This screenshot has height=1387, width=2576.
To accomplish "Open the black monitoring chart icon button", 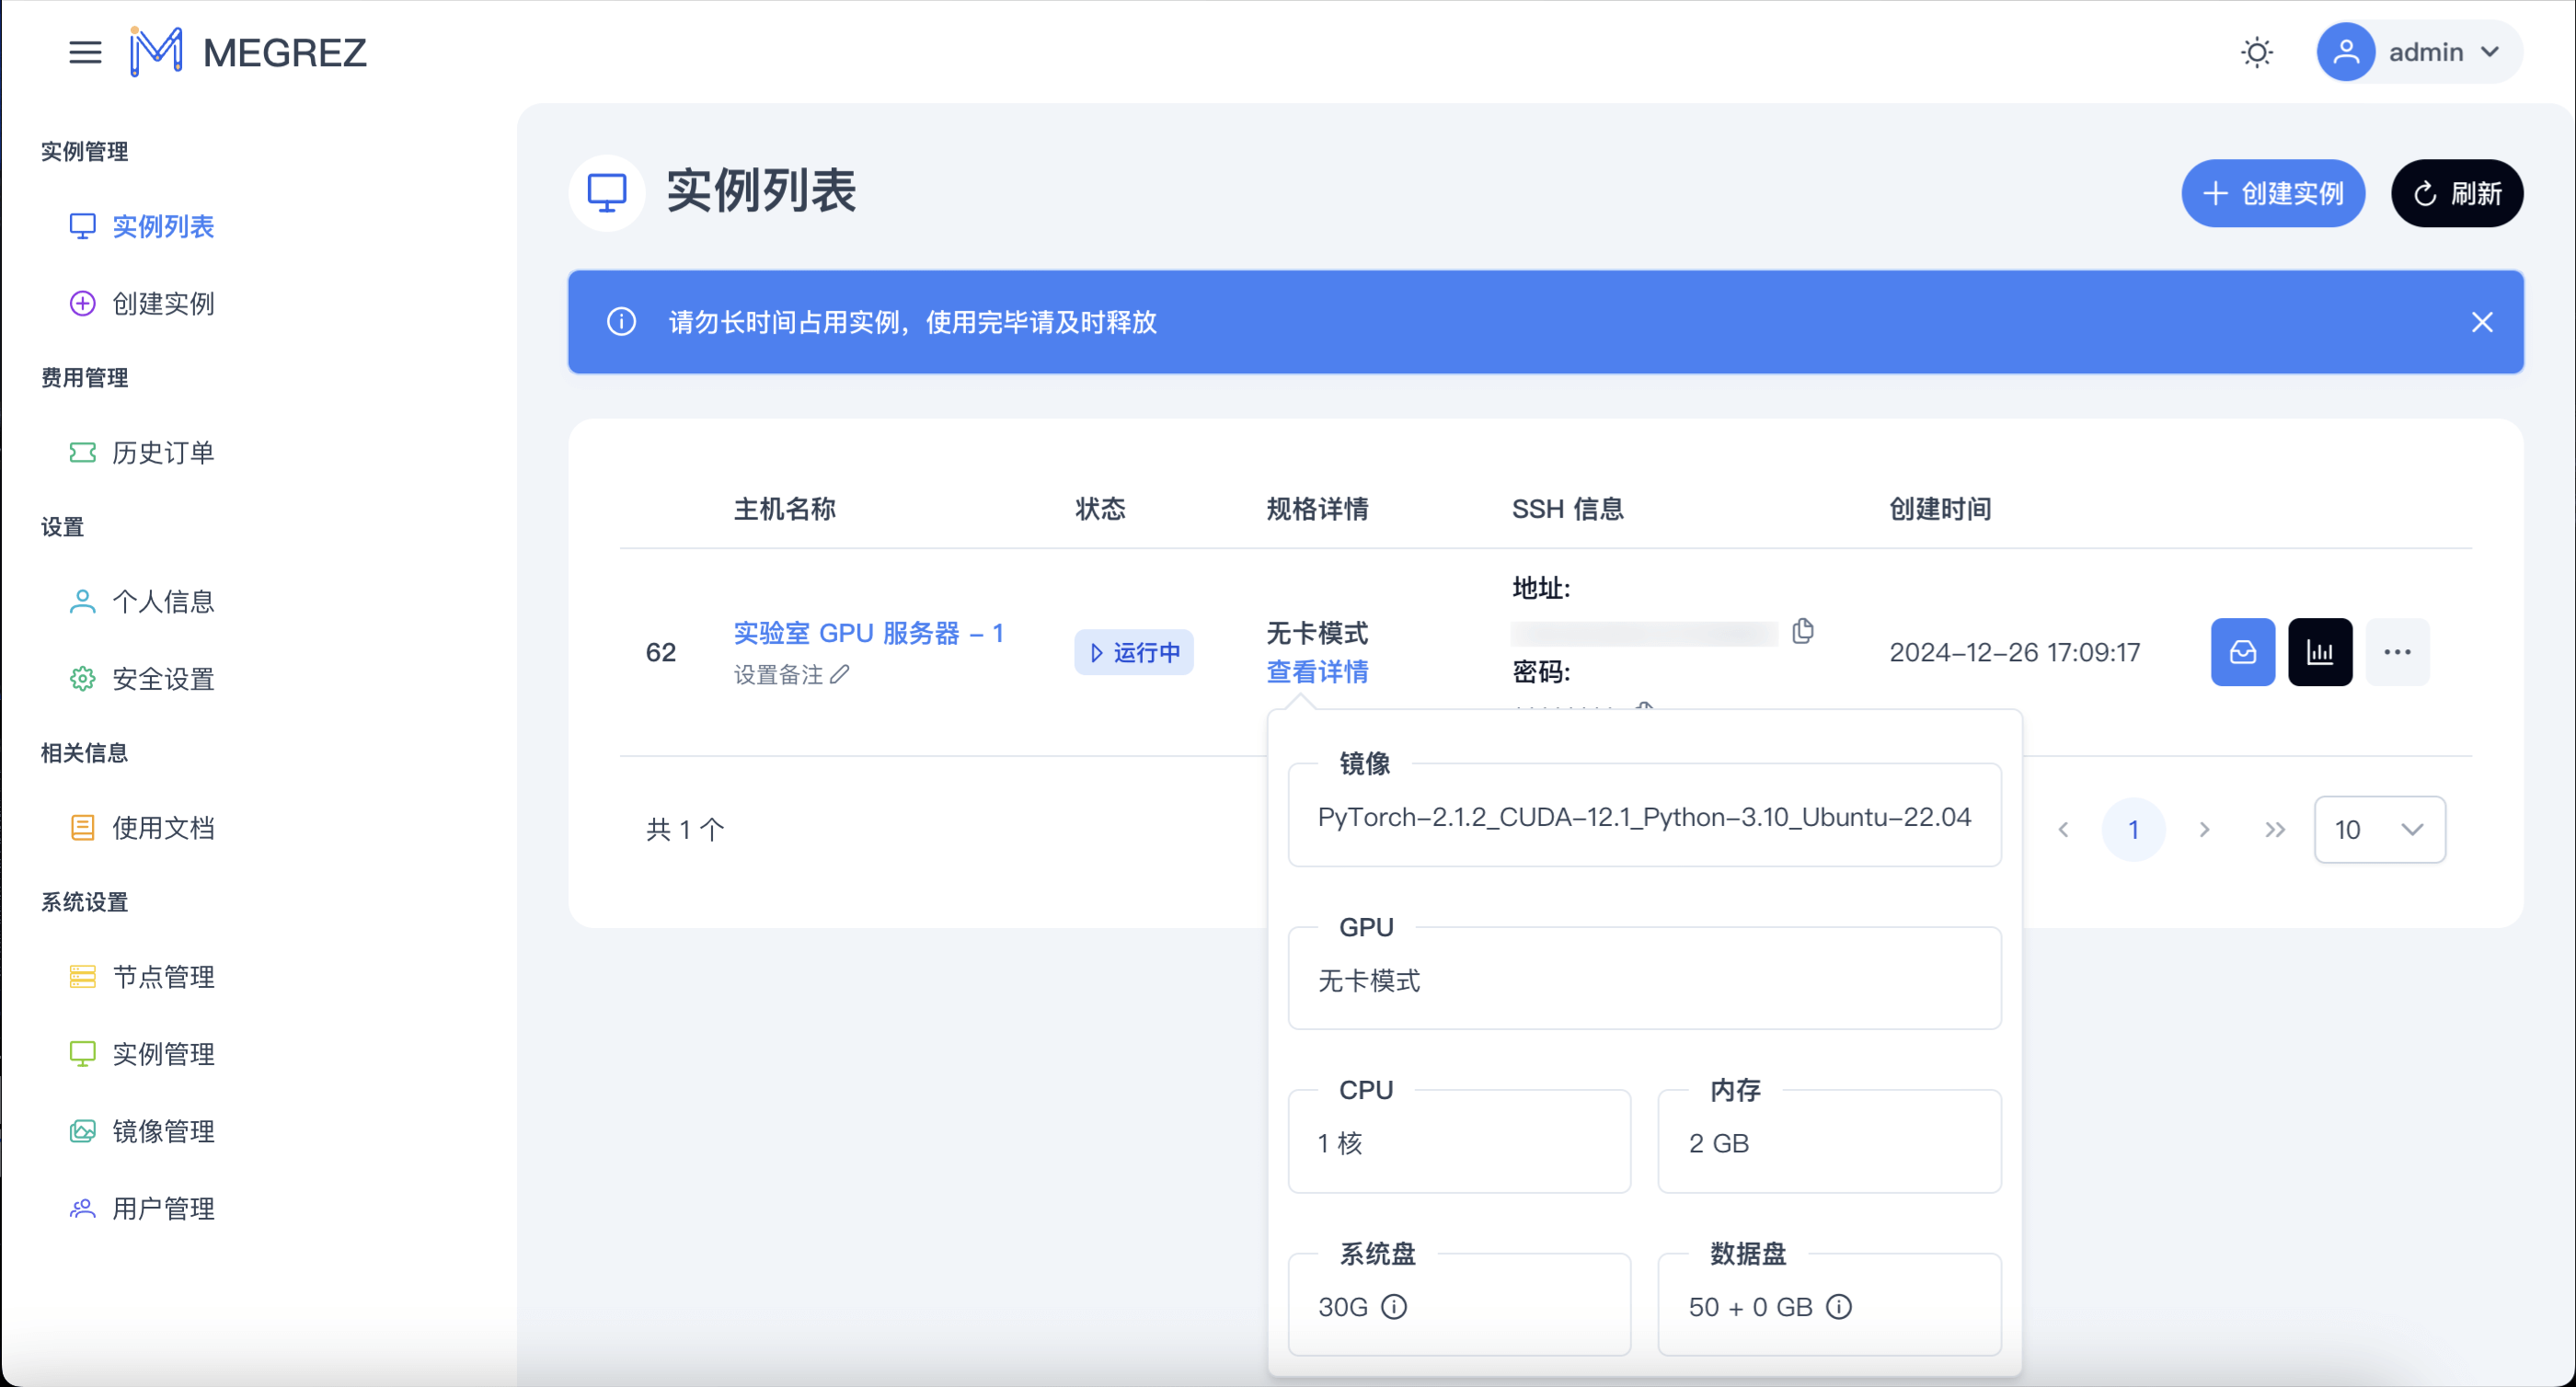I will 2319,652.
